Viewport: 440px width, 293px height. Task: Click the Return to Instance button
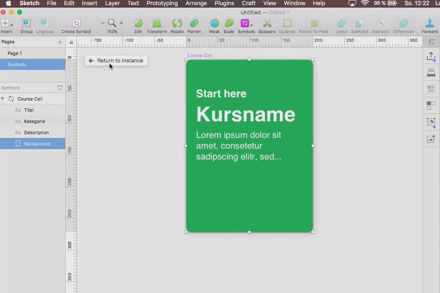pyautogui.click(x=116, y=60)
